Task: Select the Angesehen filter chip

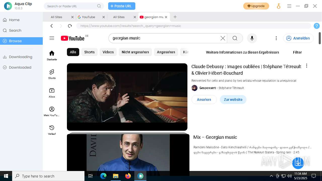Action: 166,52
